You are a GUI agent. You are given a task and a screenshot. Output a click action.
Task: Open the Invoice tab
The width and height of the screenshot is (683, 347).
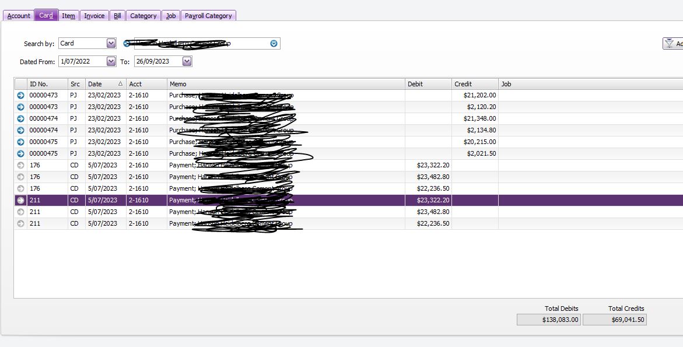94,16
